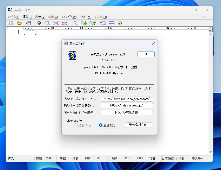Click the 1: 1 cursor position indicator
The width and height of the screenshot is (221, 170).
click(x=205, y=17)
